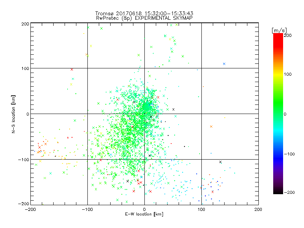Viewport: 304px width, 228px height.
Task: Click the 'E-W location [km]' axis label
Action: (144, 214)
